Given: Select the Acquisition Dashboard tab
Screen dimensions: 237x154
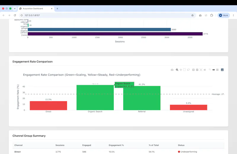Looking at the screenshot, I should pos(36,9).
